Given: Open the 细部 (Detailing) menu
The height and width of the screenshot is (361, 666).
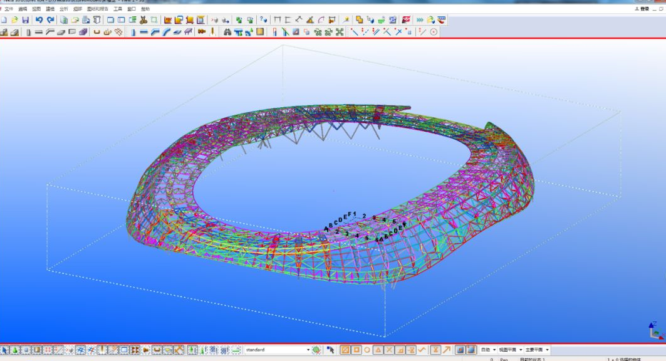Looking at the screenshot, I should (77, 9).
